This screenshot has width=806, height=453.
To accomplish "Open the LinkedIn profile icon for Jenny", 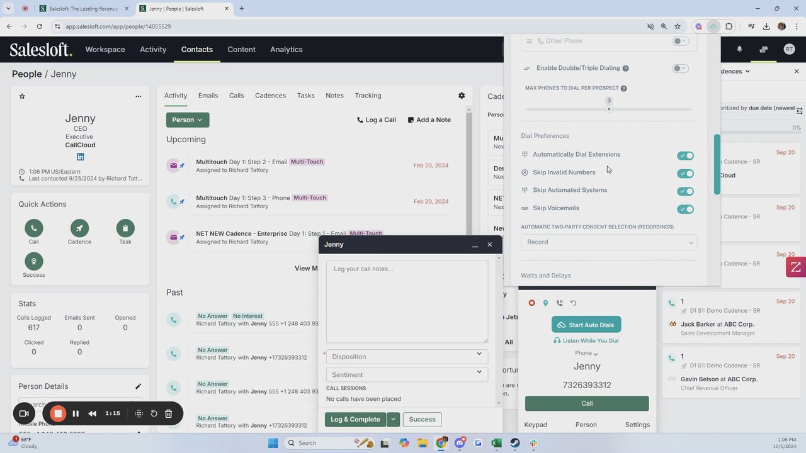I will (80, 157).
